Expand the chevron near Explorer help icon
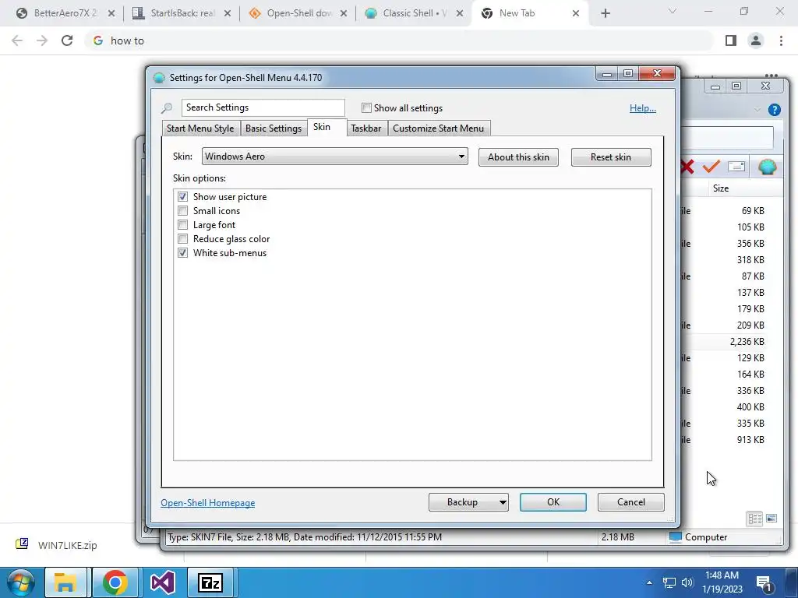Screen dimensions: 798x598 [757, 110]
